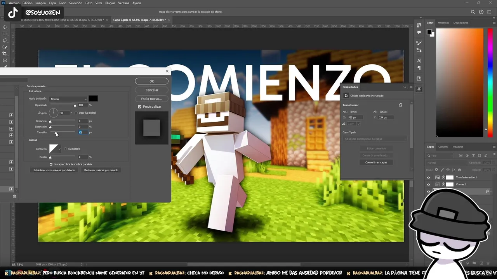Filter layers by adjustment layer icon
Screen dimensions: 497x279
pyautogui.click(x=467, y=155)
